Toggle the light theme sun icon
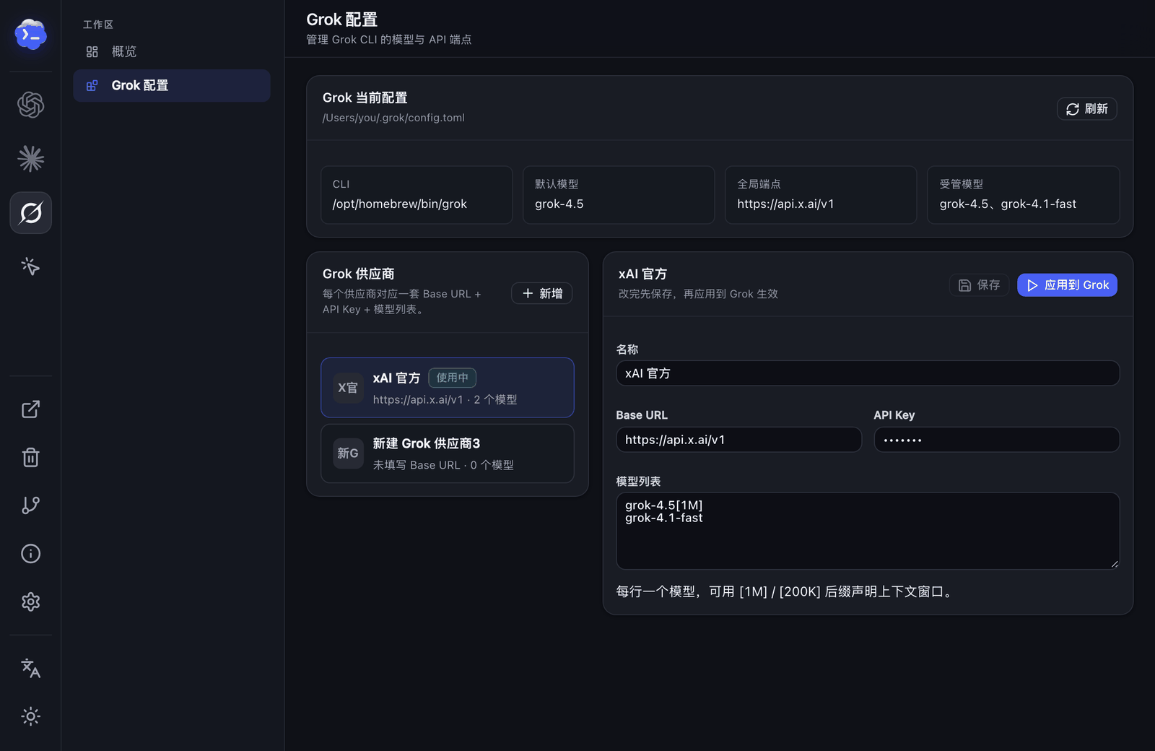Screen dimensions: 1155x751 30,716
